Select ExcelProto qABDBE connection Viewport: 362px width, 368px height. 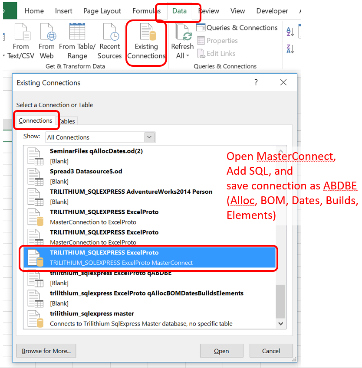[x=149, y=278]
